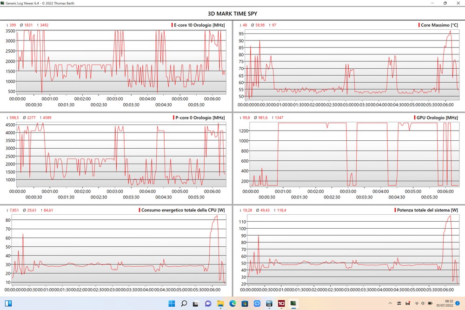Click inside the GPU Orologio chart plot
This screenshot has width=465, height=310.
point(354,154)
